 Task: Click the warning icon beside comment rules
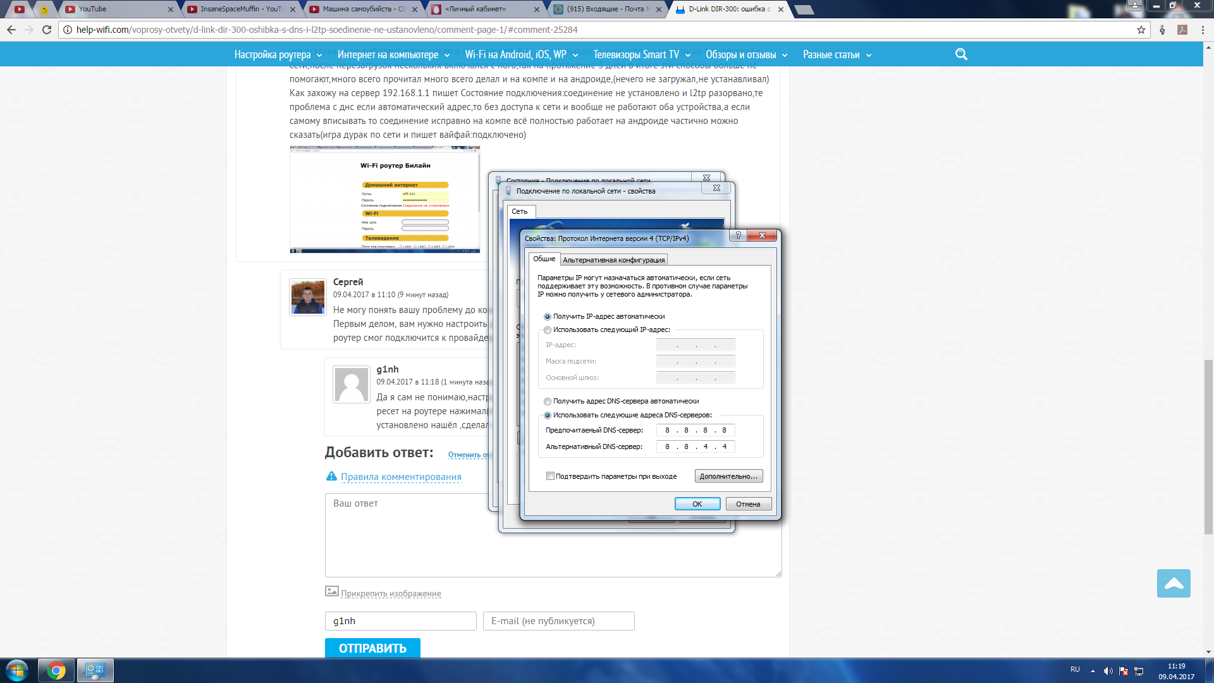[331, 476]
